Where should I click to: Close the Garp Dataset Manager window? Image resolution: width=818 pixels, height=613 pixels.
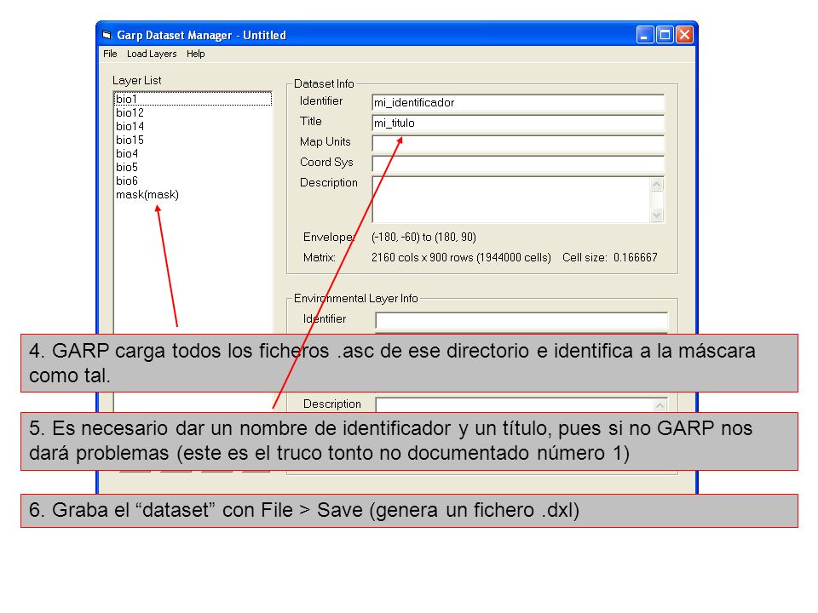tap(684, 35)
